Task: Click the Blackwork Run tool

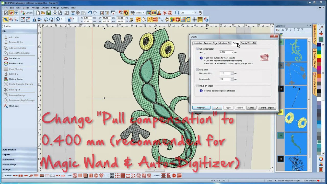Action: pos(16,63)
